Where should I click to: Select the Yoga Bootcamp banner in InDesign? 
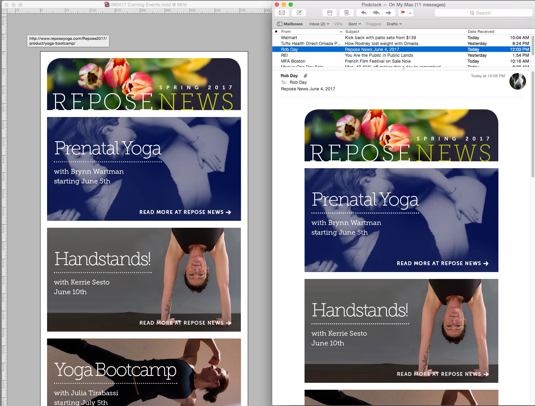(x=144, y=372)
